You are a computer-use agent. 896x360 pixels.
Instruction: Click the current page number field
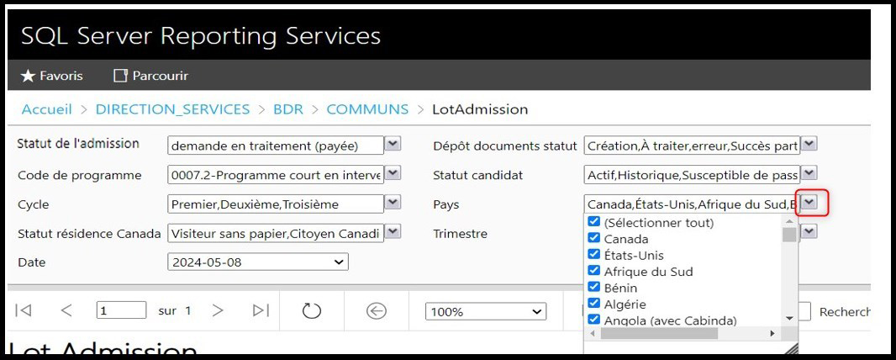point(121,310)
